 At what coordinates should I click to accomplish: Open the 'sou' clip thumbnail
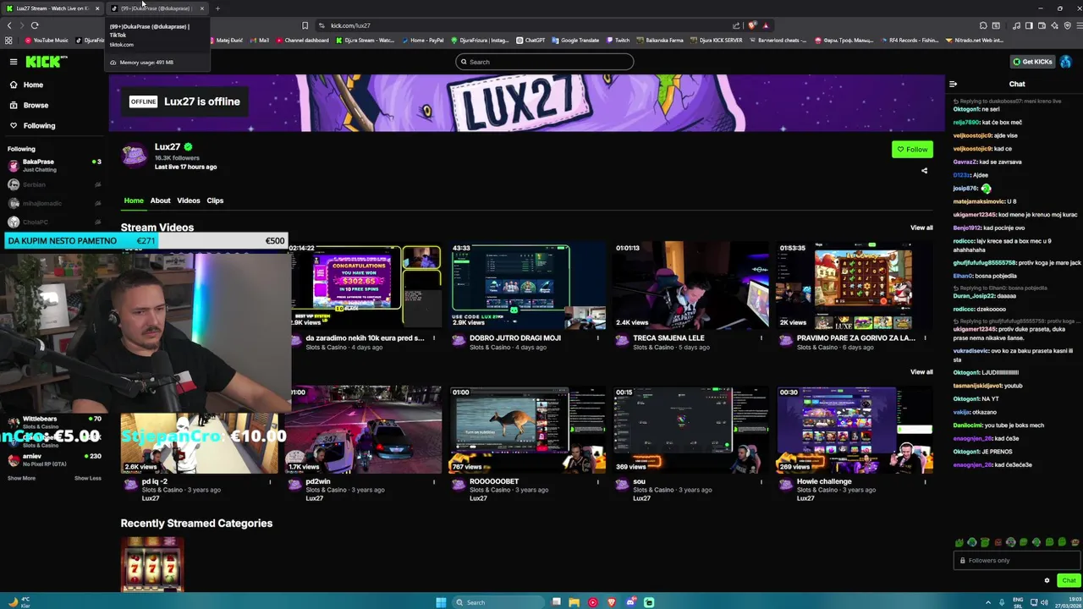692,430
